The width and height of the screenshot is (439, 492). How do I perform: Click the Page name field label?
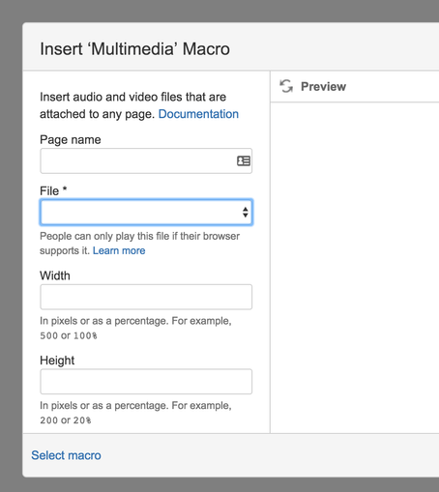(71, 140)
